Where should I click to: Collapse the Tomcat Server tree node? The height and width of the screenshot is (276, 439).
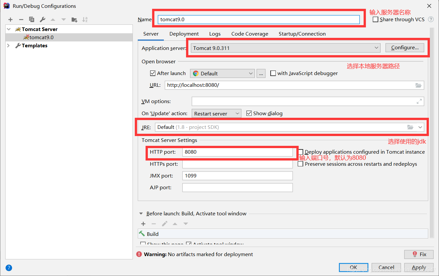[8, 29]
